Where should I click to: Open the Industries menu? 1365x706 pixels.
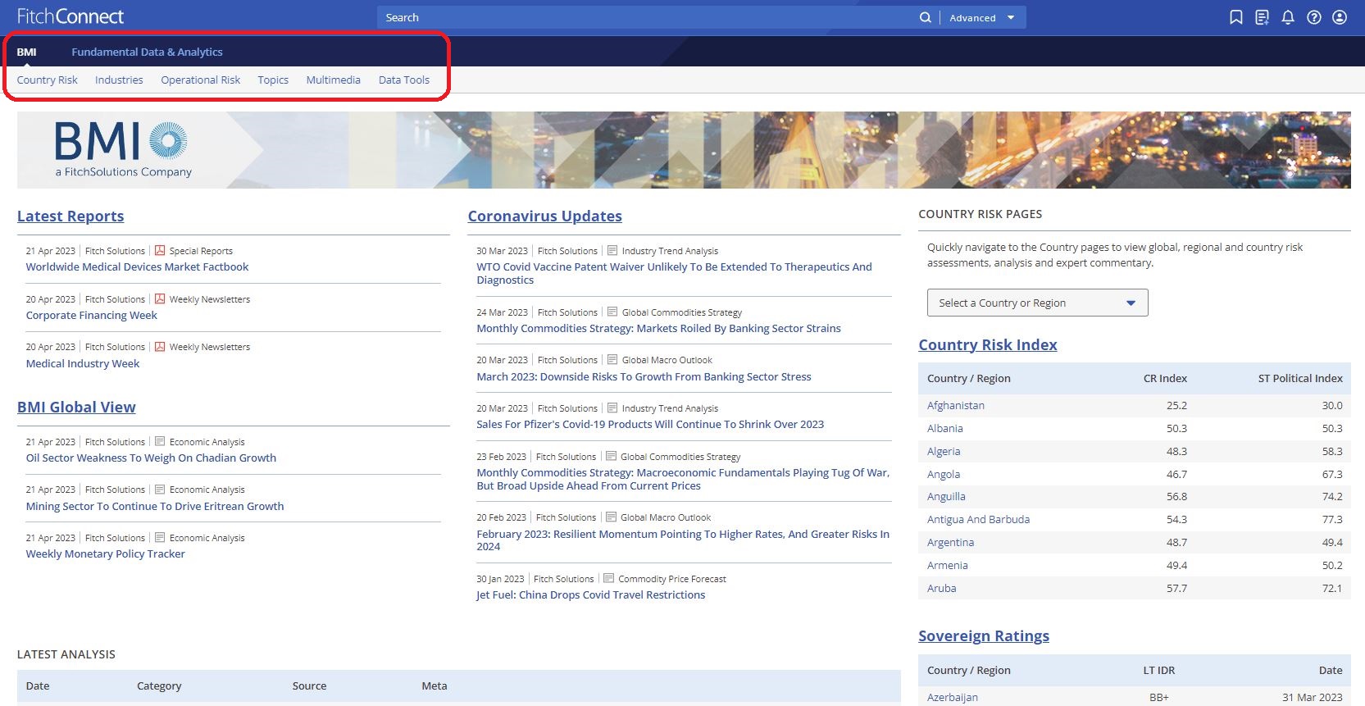119,80
